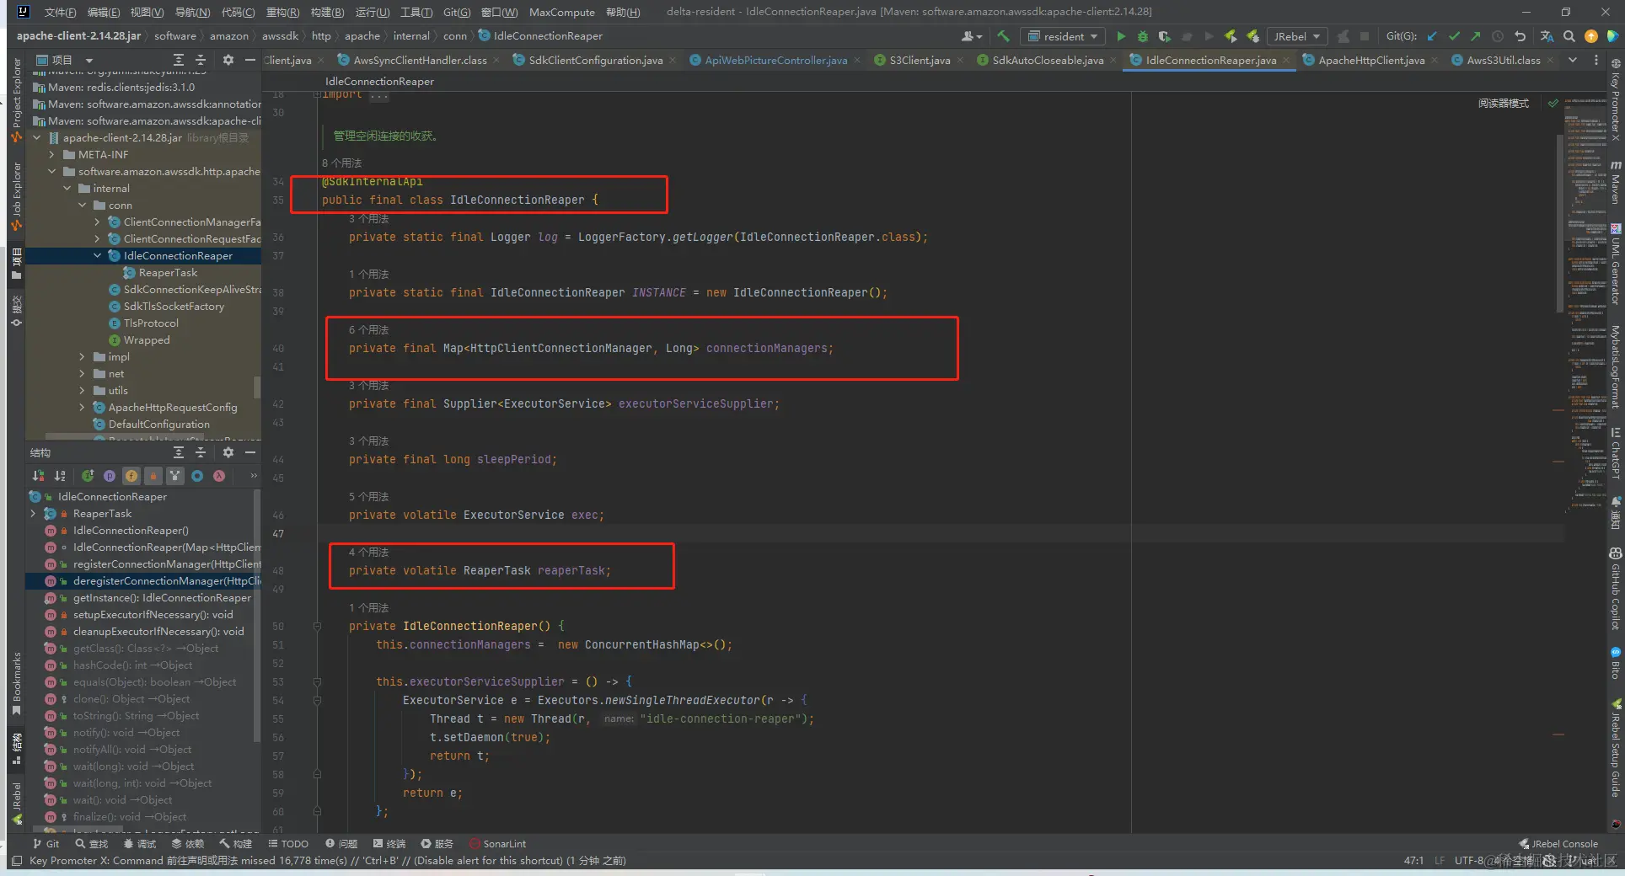
Task: Expand all nodes in Structure panel
Action: (178, 452)
